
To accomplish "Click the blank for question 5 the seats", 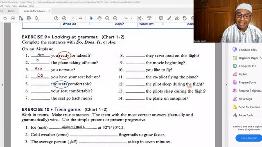I will coord(41,84).
